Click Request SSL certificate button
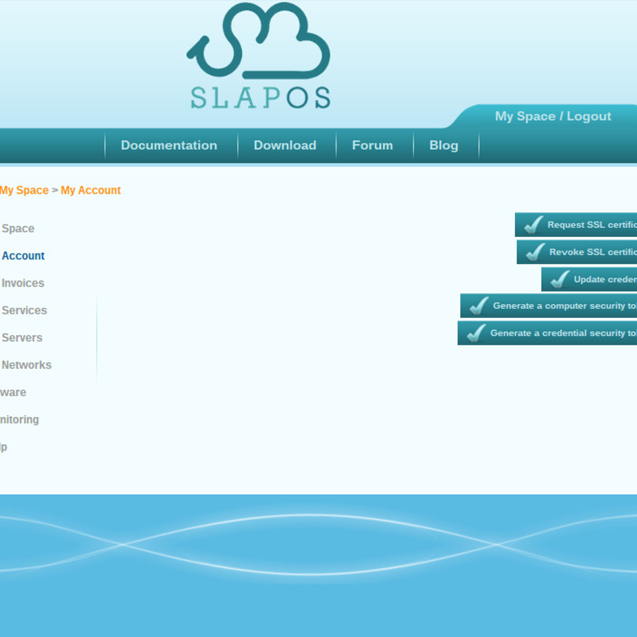This screenshot has width=637, height=637. [x=576, y=225]
